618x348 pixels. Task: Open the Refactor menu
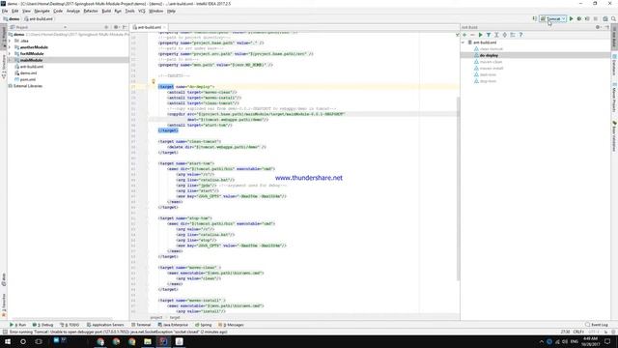91,11
